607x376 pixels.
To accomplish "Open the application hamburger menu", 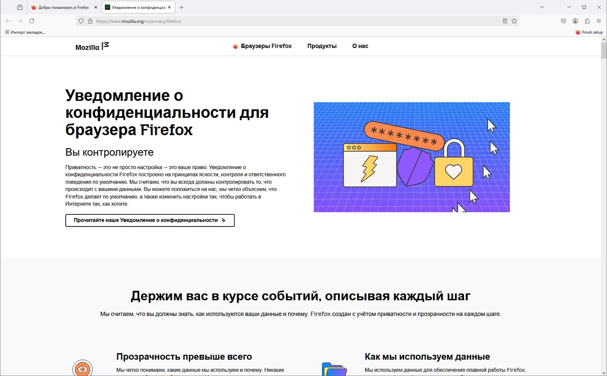I will point(599,21).
